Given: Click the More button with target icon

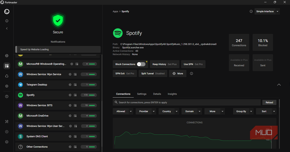Looking at the screenshot, I should 177,73.
